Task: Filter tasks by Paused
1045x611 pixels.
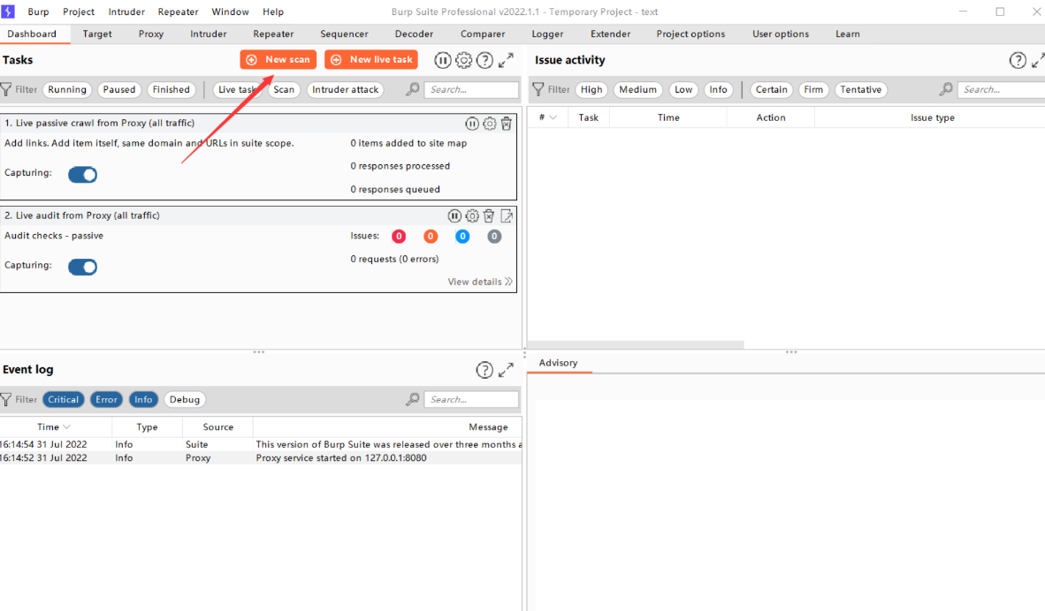Action: point(119,89)
